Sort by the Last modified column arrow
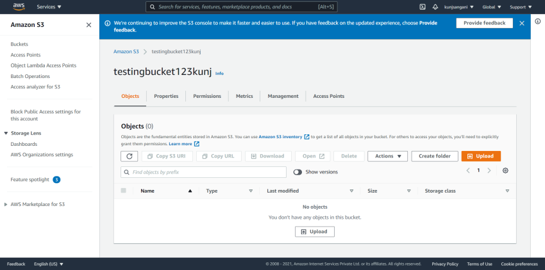 [x=351, y=191]
